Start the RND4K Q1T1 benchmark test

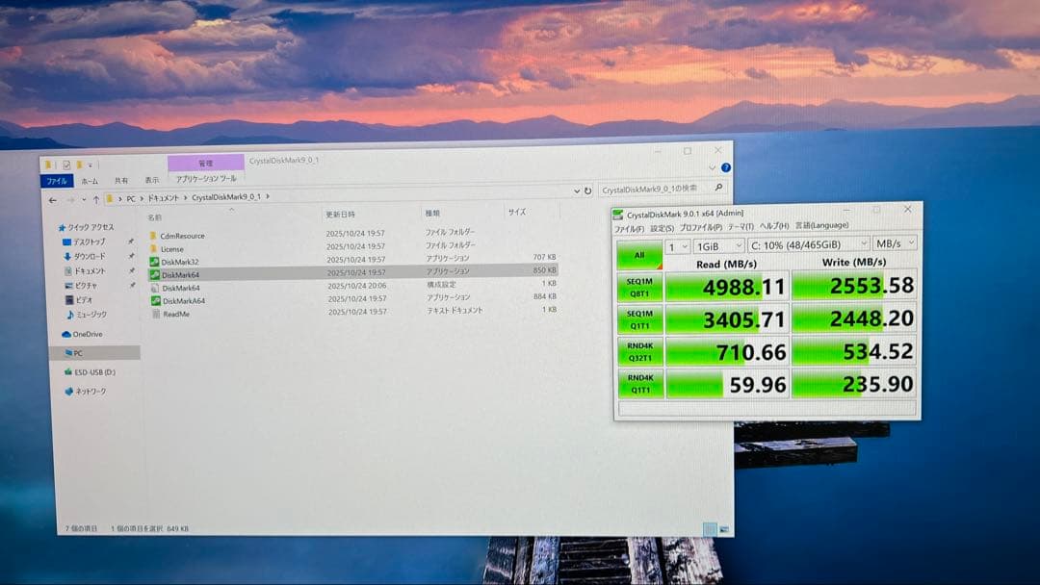[x=639, y=385]
